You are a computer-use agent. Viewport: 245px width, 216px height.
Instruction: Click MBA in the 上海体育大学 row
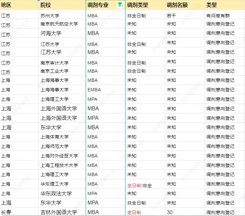(x=92, y=137)
